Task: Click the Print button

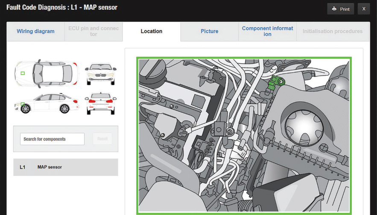Action: (x=340, y=9)
